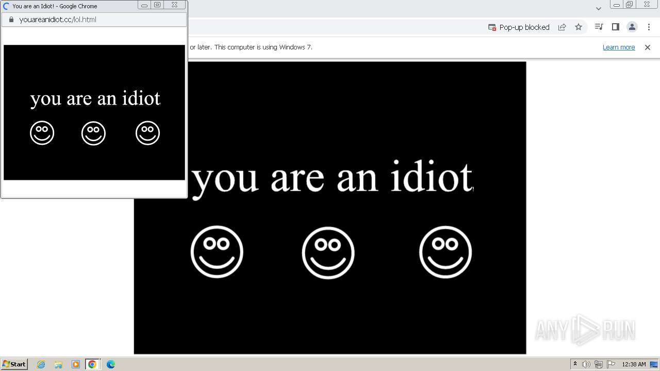Screen dimensions: 660x371
Task: Open the Action Center flag icon
Action: [x=611, y=364]
